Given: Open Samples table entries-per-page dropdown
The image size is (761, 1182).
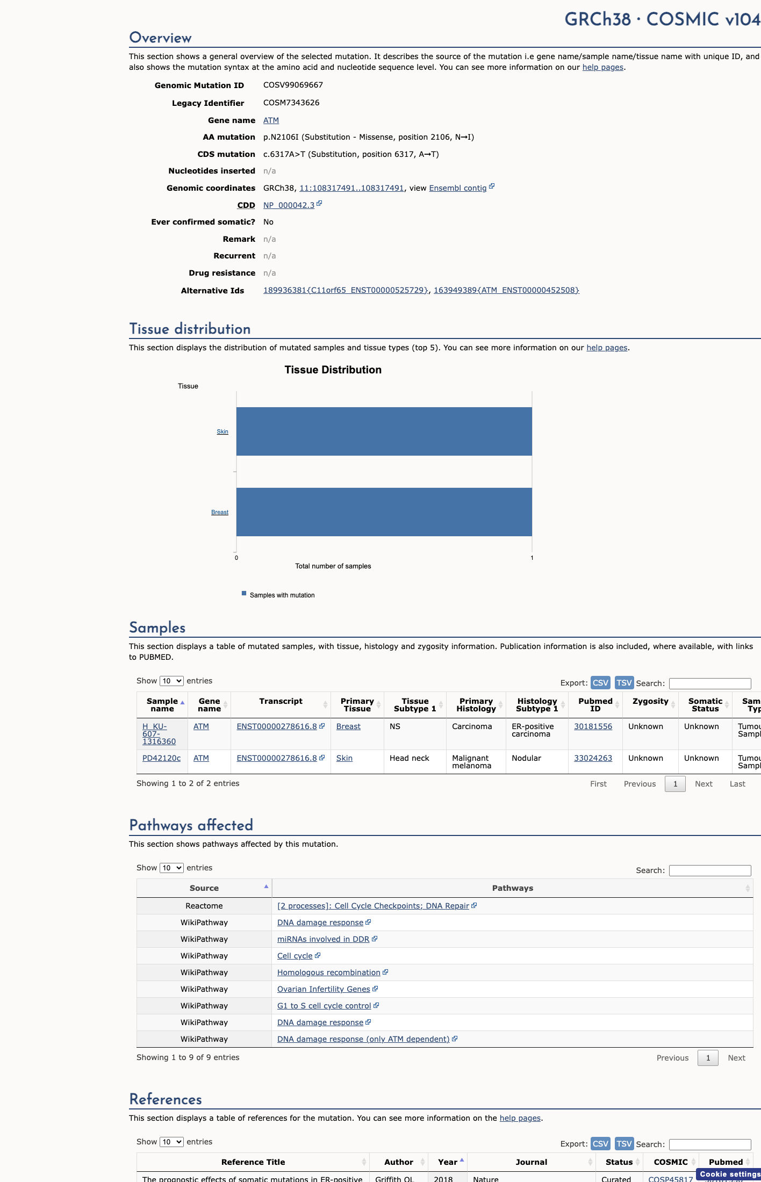Looking at the screenshot, I should coord(171,681).
